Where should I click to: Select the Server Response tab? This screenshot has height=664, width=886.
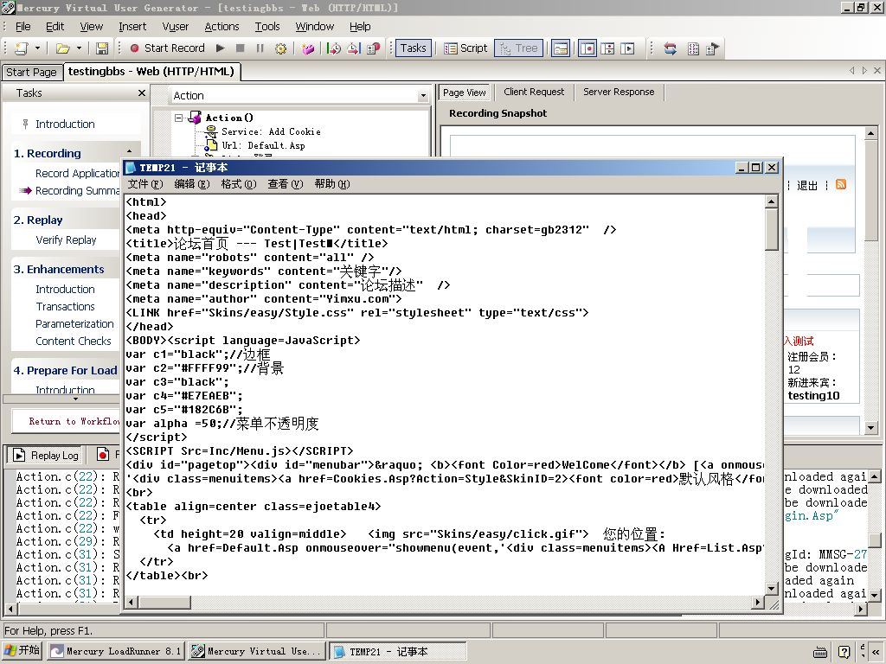pos(619,92)
